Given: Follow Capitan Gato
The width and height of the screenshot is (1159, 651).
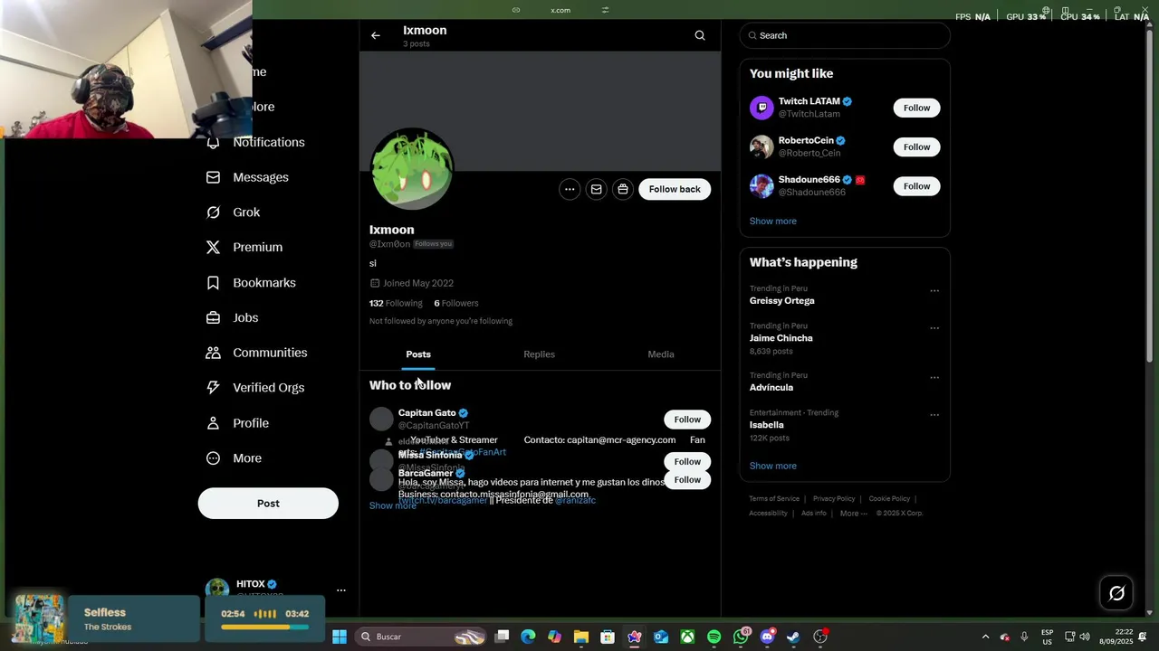Looking at the screenshot, I should point(687,420).
